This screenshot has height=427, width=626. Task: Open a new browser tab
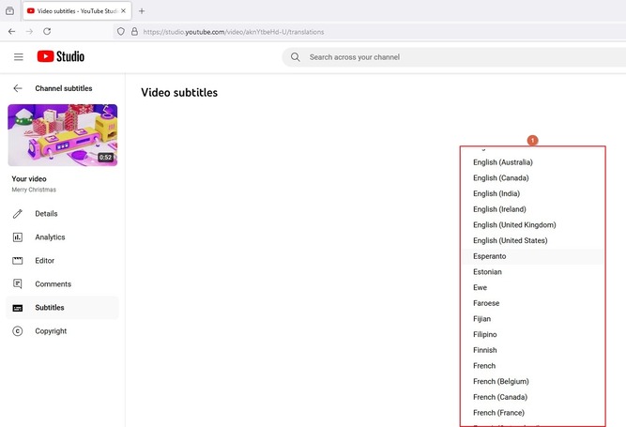142,11
